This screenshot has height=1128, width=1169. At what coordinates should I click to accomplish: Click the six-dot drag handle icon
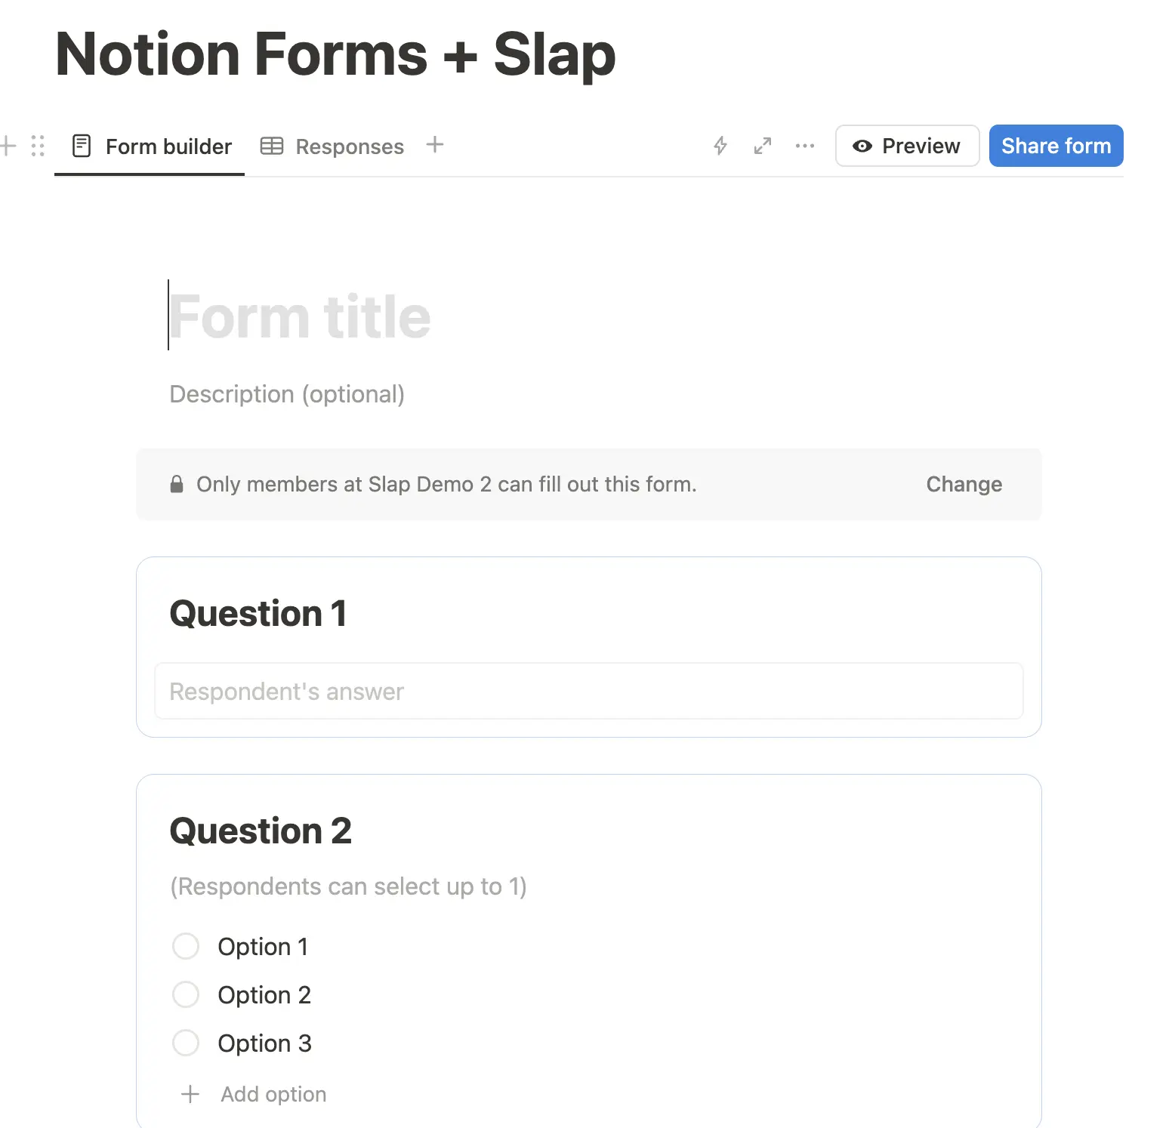point(38,146)
